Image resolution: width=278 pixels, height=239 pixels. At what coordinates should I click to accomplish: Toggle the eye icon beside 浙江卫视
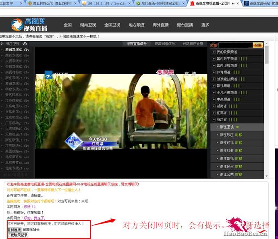(x=25, y=44)
